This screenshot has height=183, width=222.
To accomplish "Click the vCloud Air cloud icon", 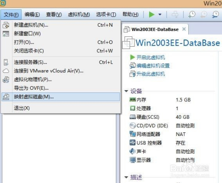I will click(x=6, y=71).
